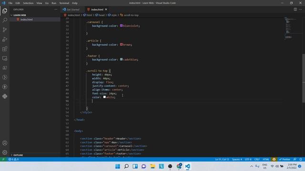Screen dimensions: 305x171
Task: Change language mode via HTML status item
Action: click(x=266, y=159)
